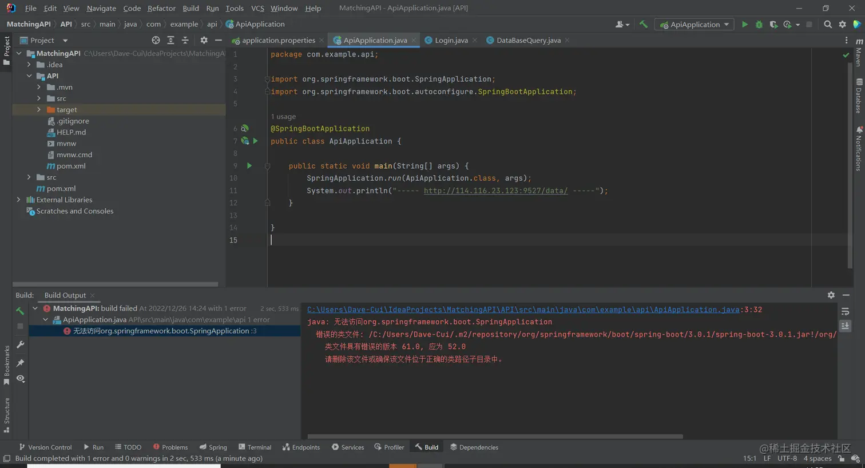
Task: Open the ApiApplication run configuration dropdown
Action: [695, 24]
